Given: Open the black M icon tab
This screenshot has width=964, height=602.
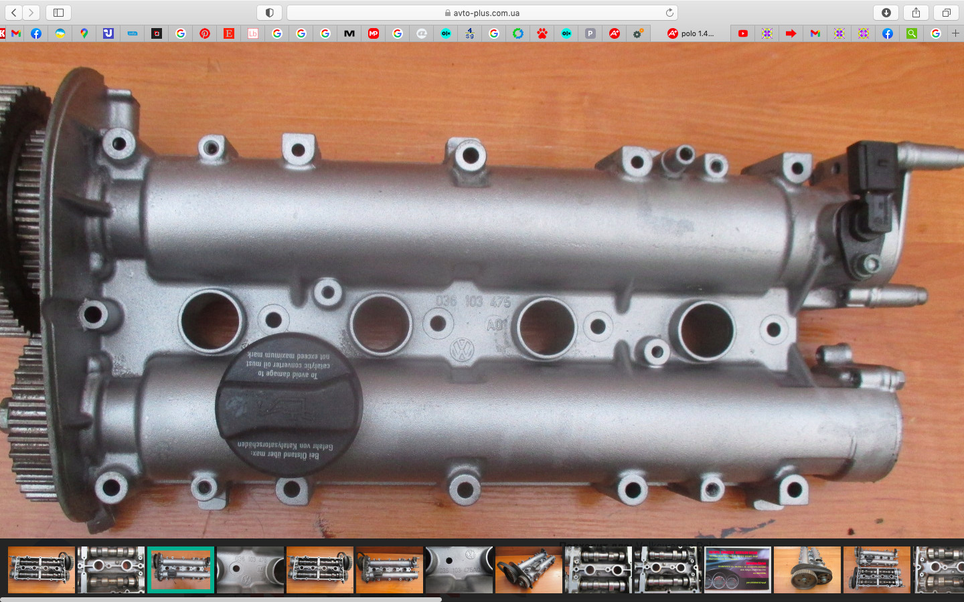Looking at the screenshot, I should (349, 33).
